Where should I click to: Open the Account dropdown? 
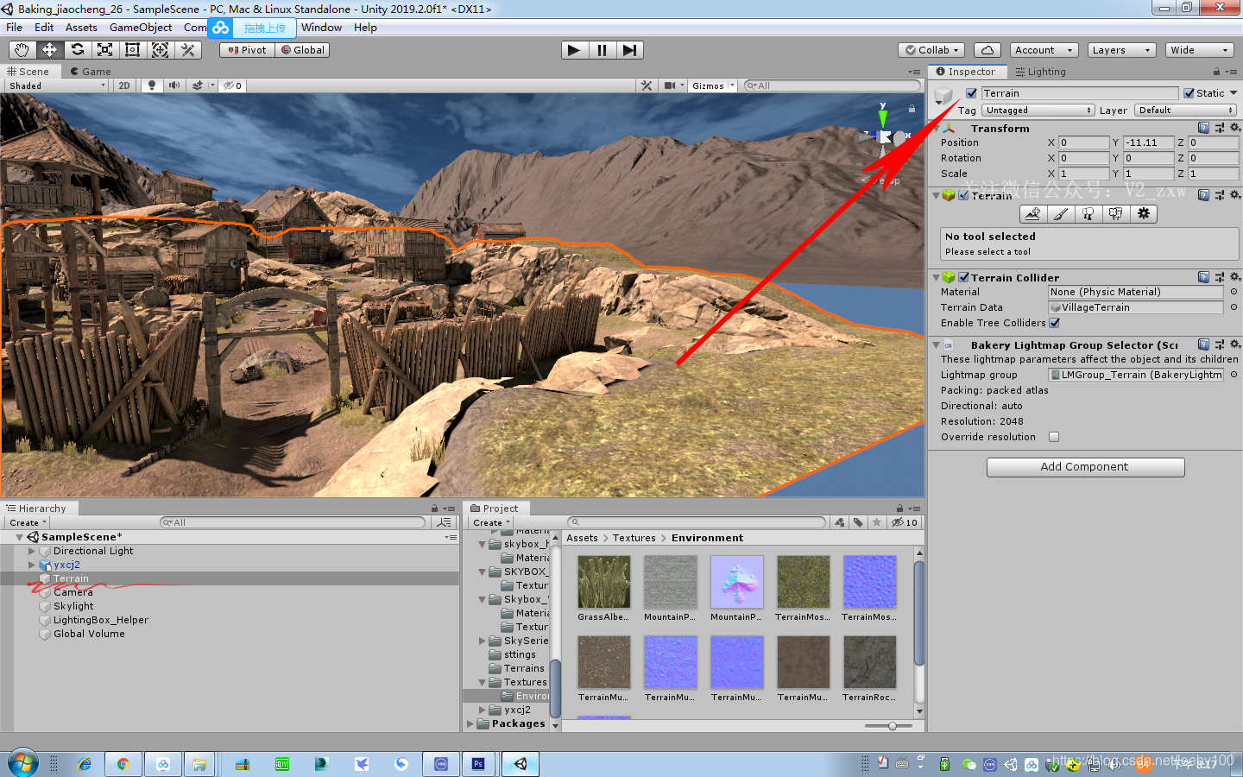[1044, 50]
